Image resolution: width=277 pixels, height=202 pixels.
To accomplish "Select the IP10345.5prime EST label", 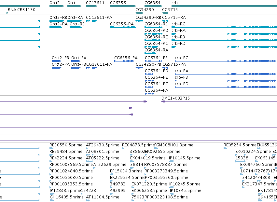I will click(186, 191).
